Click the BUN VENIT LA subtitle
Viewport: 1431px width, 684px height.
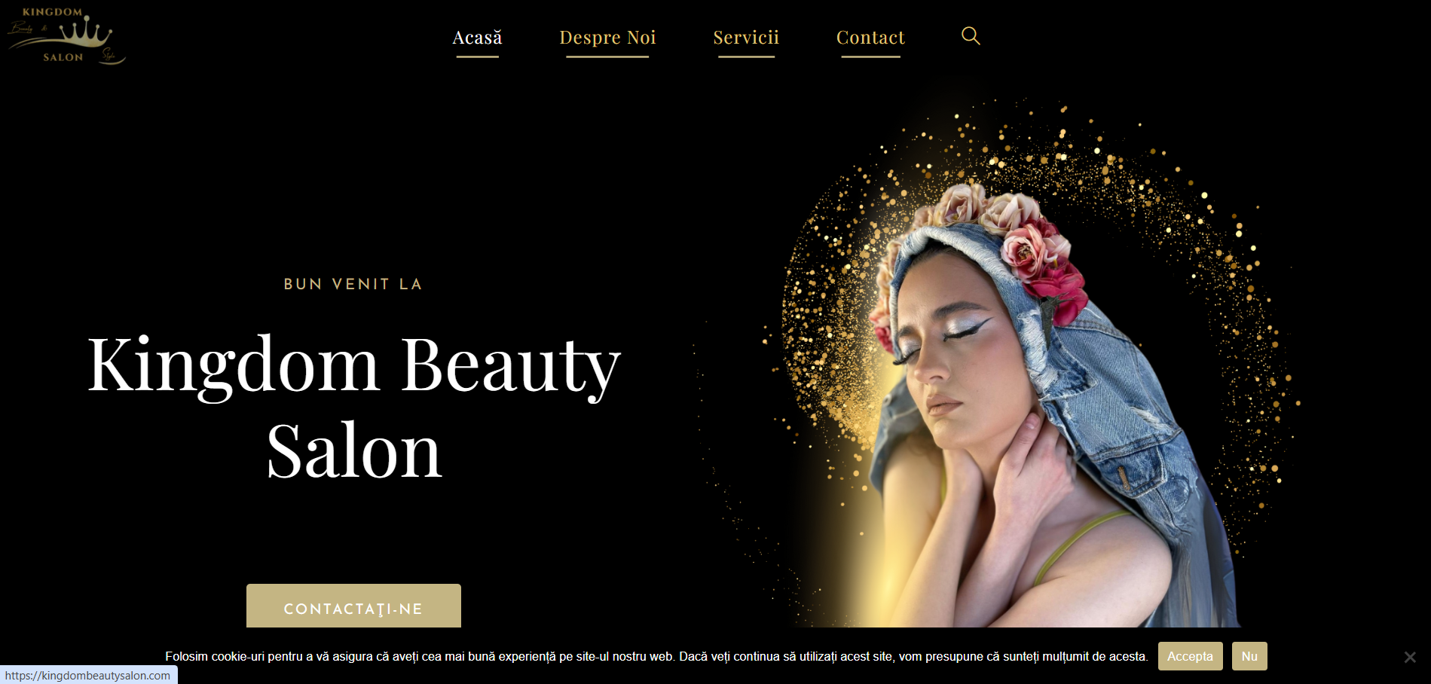353,284
